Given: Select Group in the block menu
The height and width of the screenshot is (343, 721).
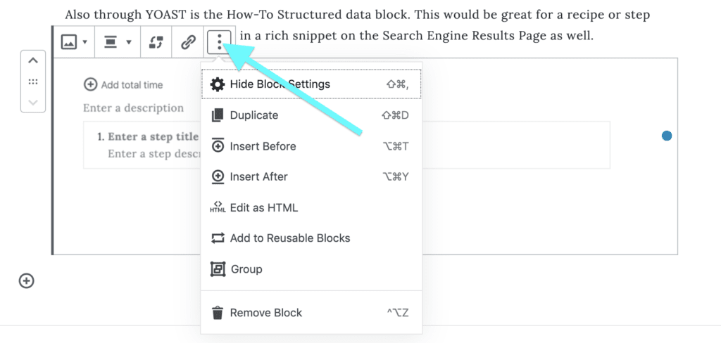Looking at the screenshot, I should coord(311,269).
